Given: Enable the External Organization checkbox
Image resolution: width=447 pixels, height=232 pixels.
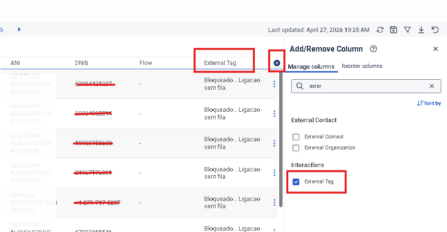Looking at the screenshot, I should coord(296,148).
